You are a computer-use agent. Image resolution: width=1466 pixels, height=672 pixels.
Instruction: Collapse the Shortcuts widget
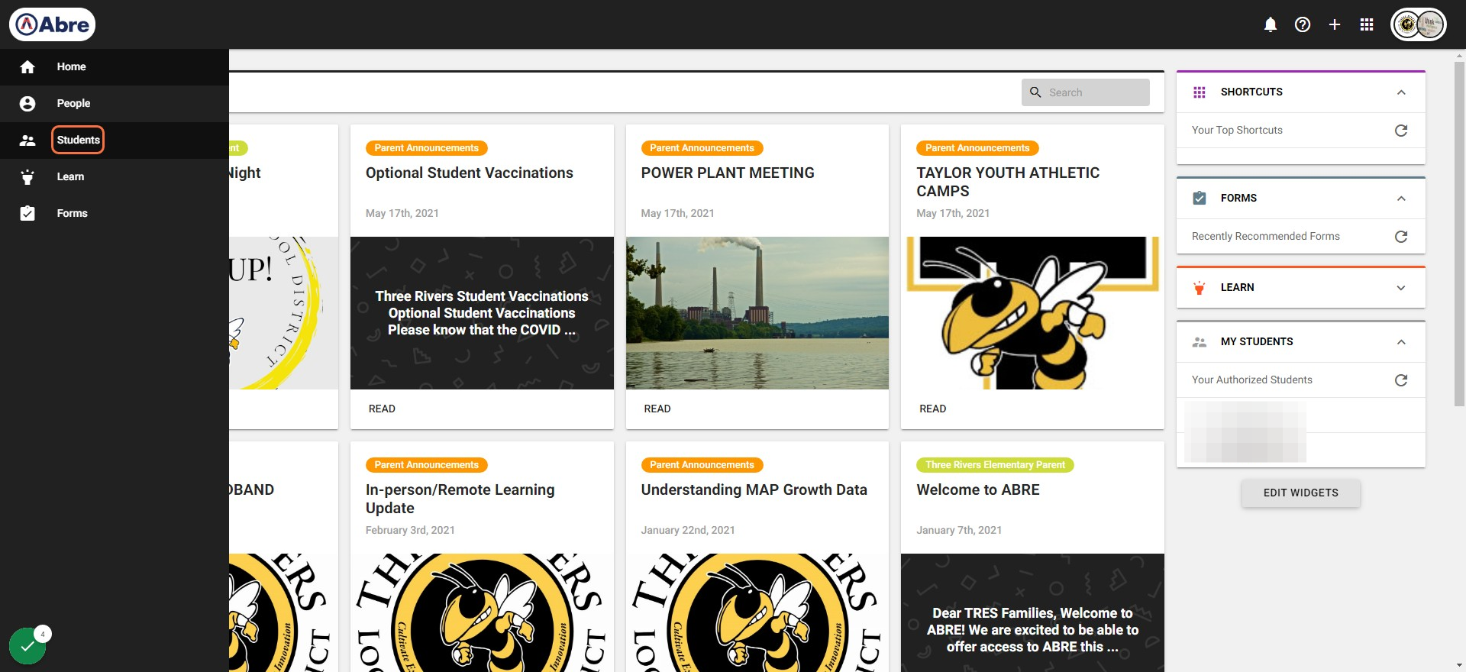(1401, 92)
